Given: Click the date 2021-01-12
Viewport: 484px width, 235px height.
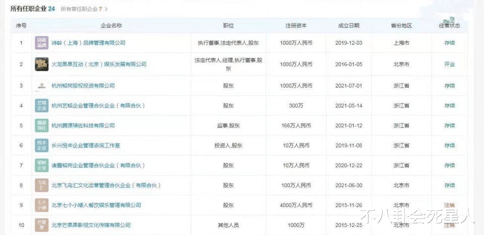Looking at the screenshot, I should click(348, 126).
